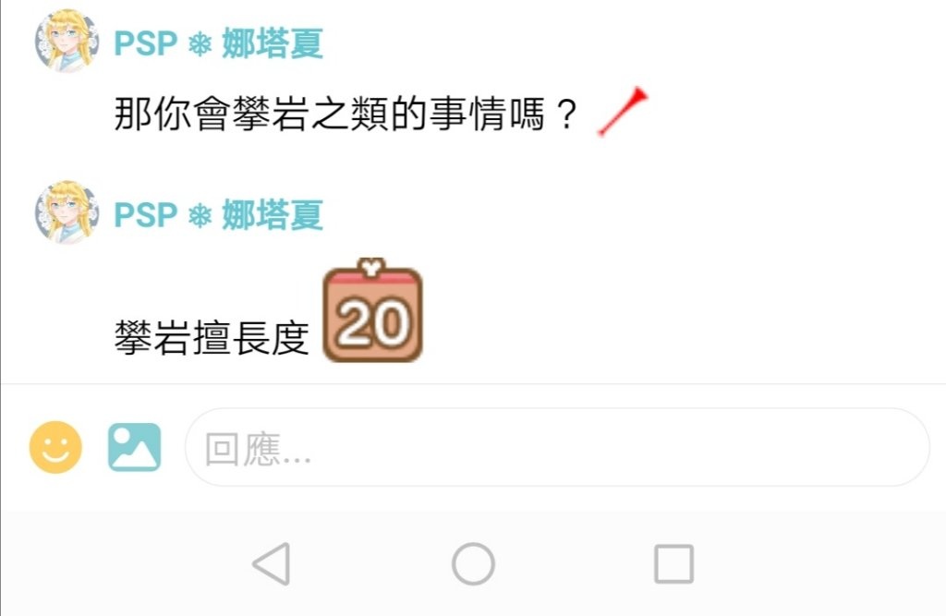946x616 pixels.
Task: Click the question mark ending the first message
Action: (566, 114)
